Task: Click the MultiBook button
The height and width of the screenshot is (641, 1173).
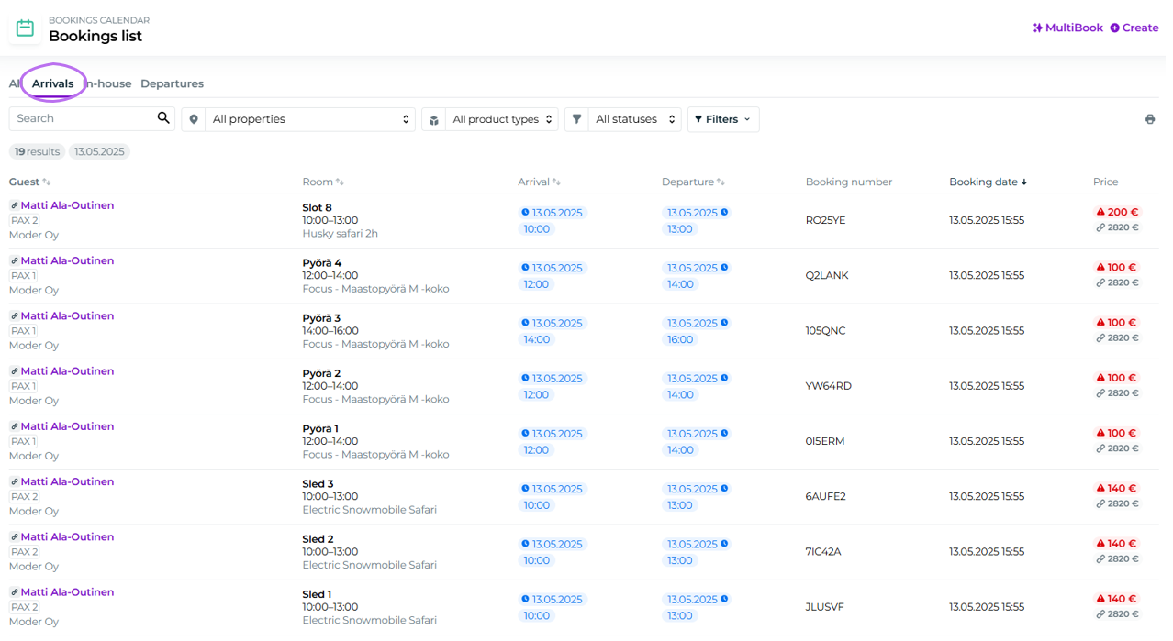Action: pos(1068,28)
